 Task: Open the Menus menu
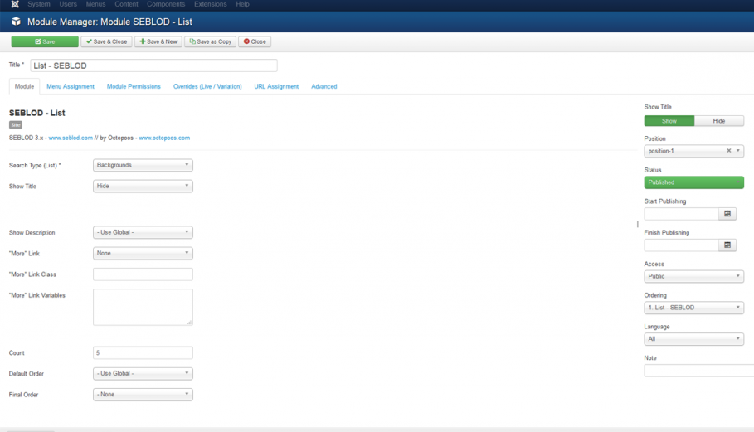point(95,4)
